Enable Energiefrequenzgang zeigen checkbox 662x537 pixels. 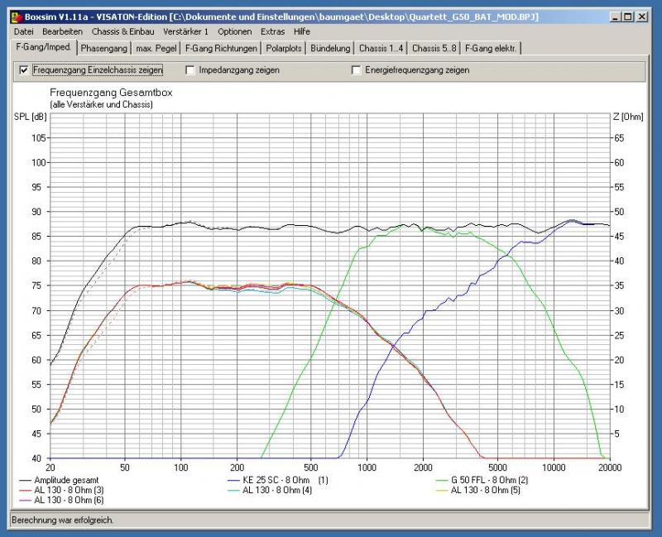[357, 70]
